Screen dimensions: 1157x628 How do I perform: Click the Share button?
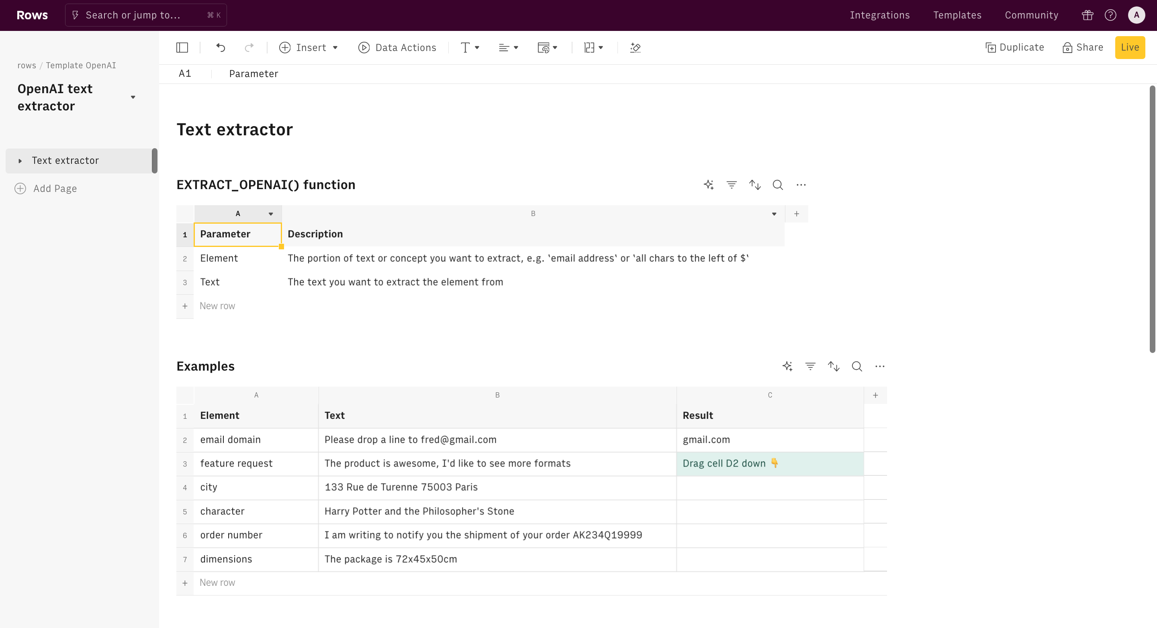1082,48
